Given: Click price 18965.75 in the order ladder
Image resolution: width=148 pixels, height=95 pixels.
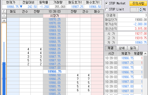Looking at the screenshot, I should [54, 87].
